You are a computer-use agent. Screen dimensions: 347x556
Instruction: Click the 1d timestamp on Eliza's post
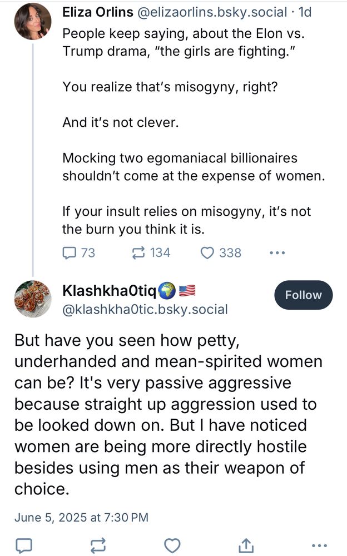click(305, 12)
